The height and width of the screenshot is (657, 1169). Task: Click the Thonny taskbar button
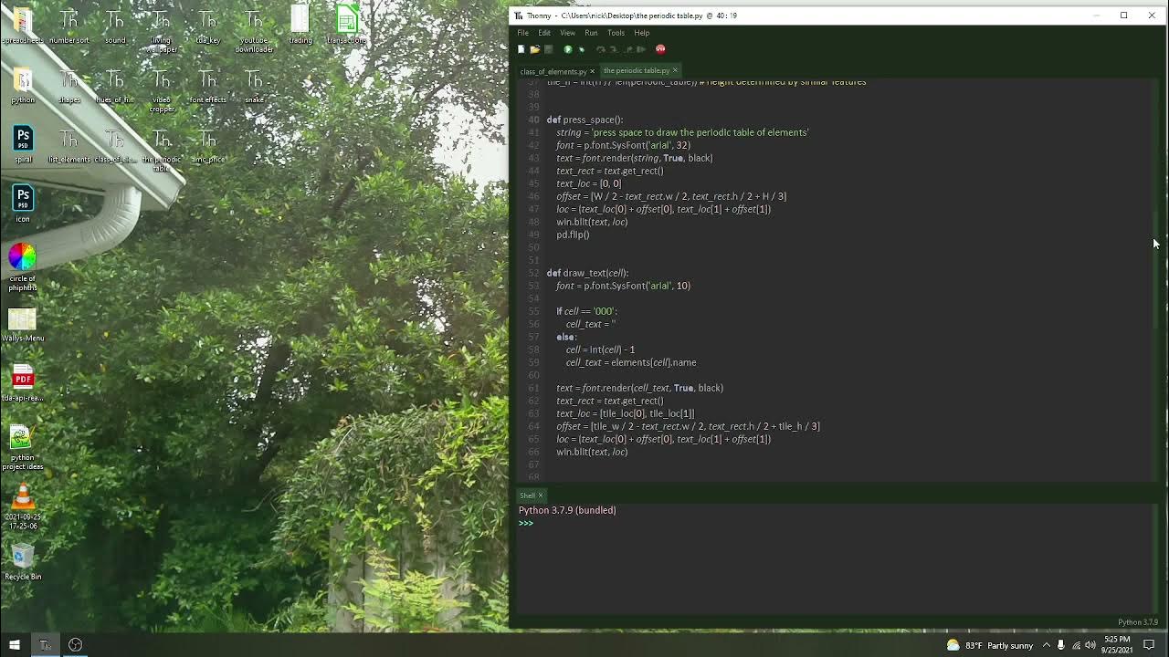click(x=45, y=645)
